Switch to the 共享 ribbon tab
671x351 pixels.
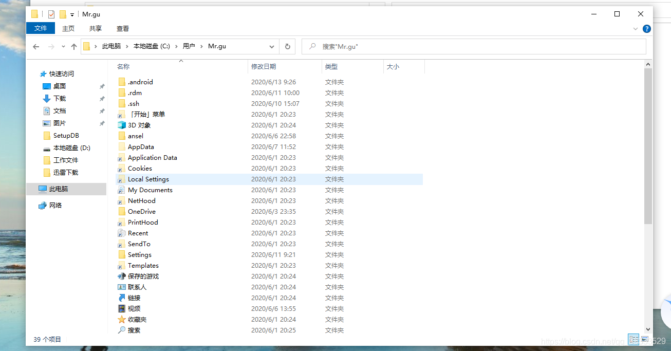click(x=96, y=28)
